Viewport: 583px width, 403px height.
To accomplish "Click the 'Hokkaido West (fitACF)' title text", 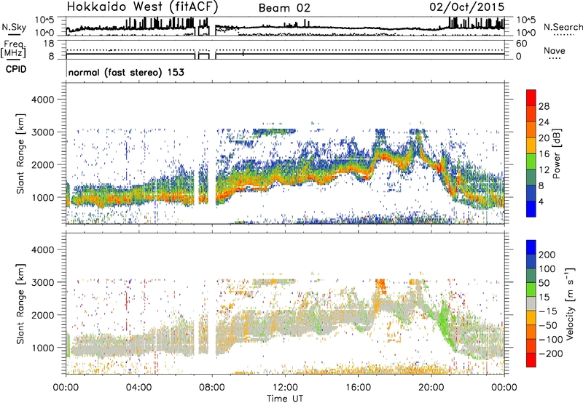I will coord(142,7).
